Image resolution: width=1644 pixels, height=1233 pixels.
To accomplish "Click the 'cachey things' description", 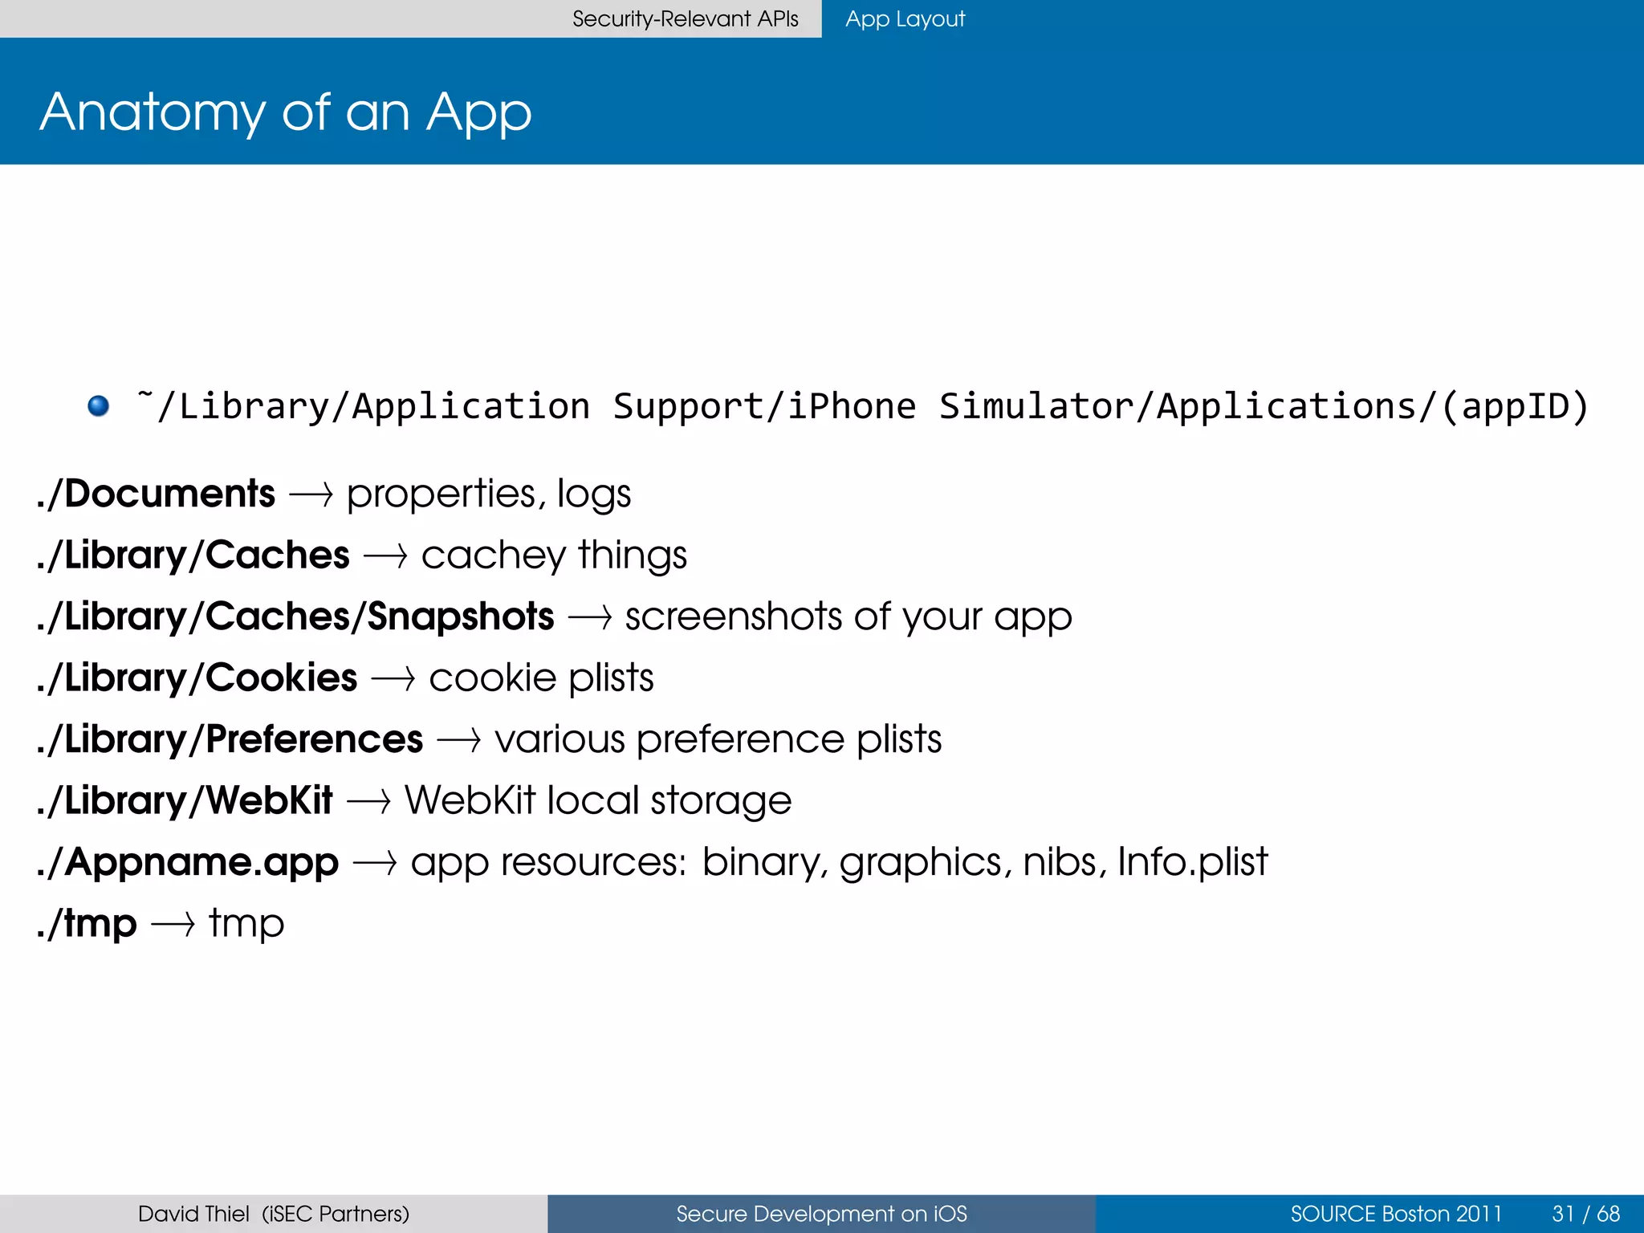I will click(554, 555).
